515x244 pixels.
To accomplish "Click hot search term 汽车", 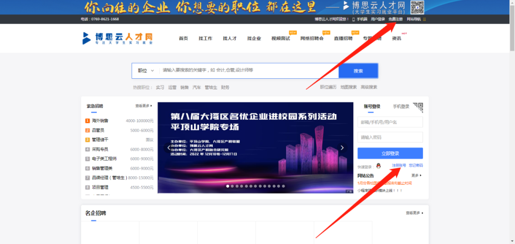I will 197,87.
